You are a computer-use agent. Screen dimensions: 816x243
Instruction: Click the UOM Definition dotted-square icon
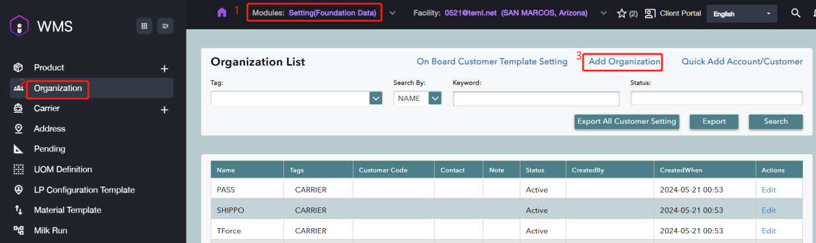tap(18, 169)
